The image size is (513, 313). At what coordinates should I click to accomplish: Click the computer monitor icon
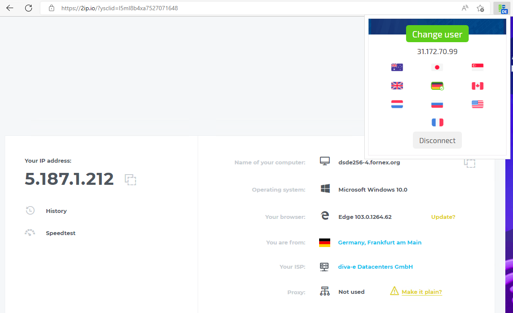[x=325, y=161]
